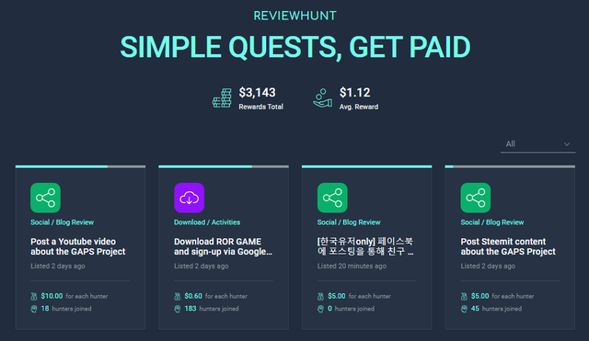The image size is (589, 341).
Task: Click the money bag icon next to $10.00
Action: tap(34, 296)
